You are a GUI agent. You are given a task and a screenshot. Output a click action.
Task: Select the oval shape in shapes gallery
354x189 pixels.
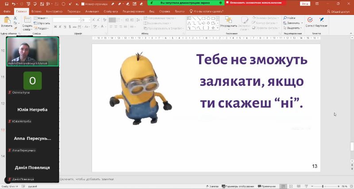[x=208, y=19]
